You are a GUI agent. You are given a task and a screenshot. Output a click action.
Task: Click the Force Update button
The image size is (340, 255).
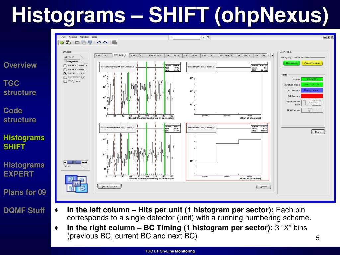[x=109, y=186]
